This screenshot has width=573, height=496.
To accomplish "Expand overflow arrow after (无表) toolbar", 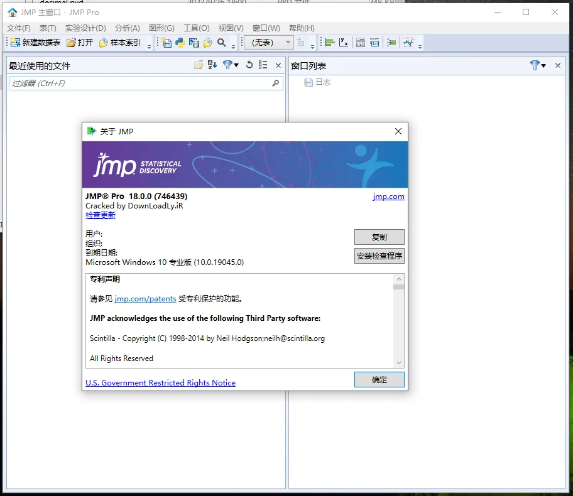I will (312, 46).
